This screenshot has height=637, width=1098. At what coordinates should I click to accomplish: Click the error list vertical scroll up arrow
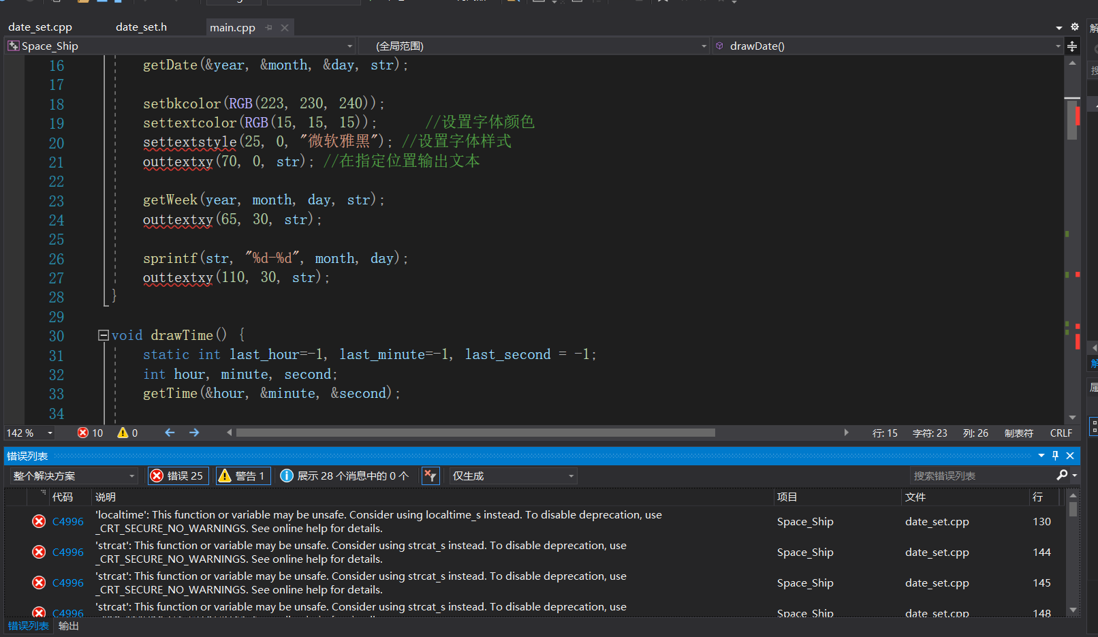click(1073, 496)
